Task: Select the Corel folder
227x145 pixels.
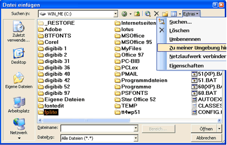Action: [x=48, y=42]
